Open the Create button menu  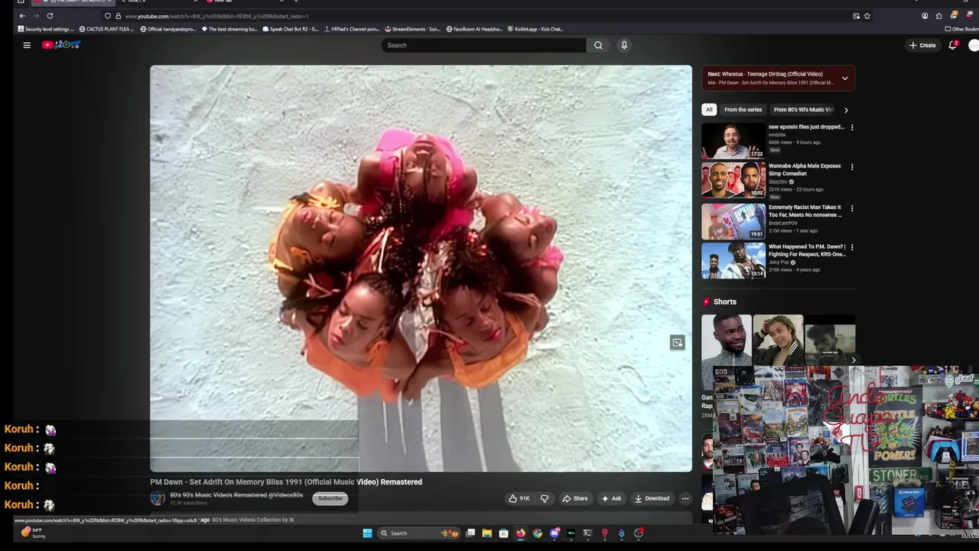point(922,45)
